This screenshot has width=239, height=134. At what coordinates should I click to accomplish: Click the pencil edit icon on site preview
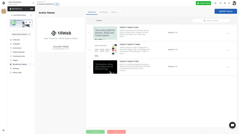tap(30, 22)
